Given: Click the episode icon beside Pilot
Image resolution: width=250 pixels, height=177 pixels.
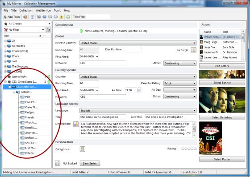Looking at the screenshot, I should coord(22,97).
